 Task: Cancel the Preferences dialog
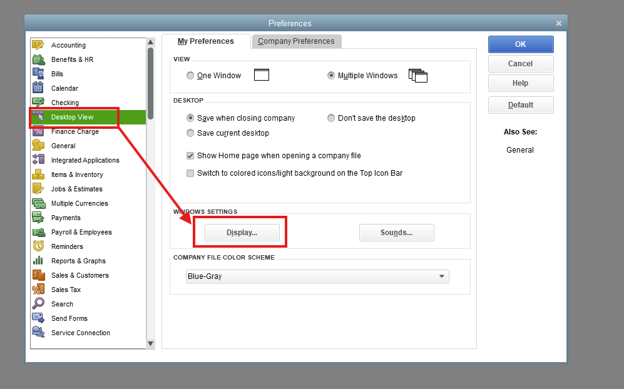coord(521,64)
